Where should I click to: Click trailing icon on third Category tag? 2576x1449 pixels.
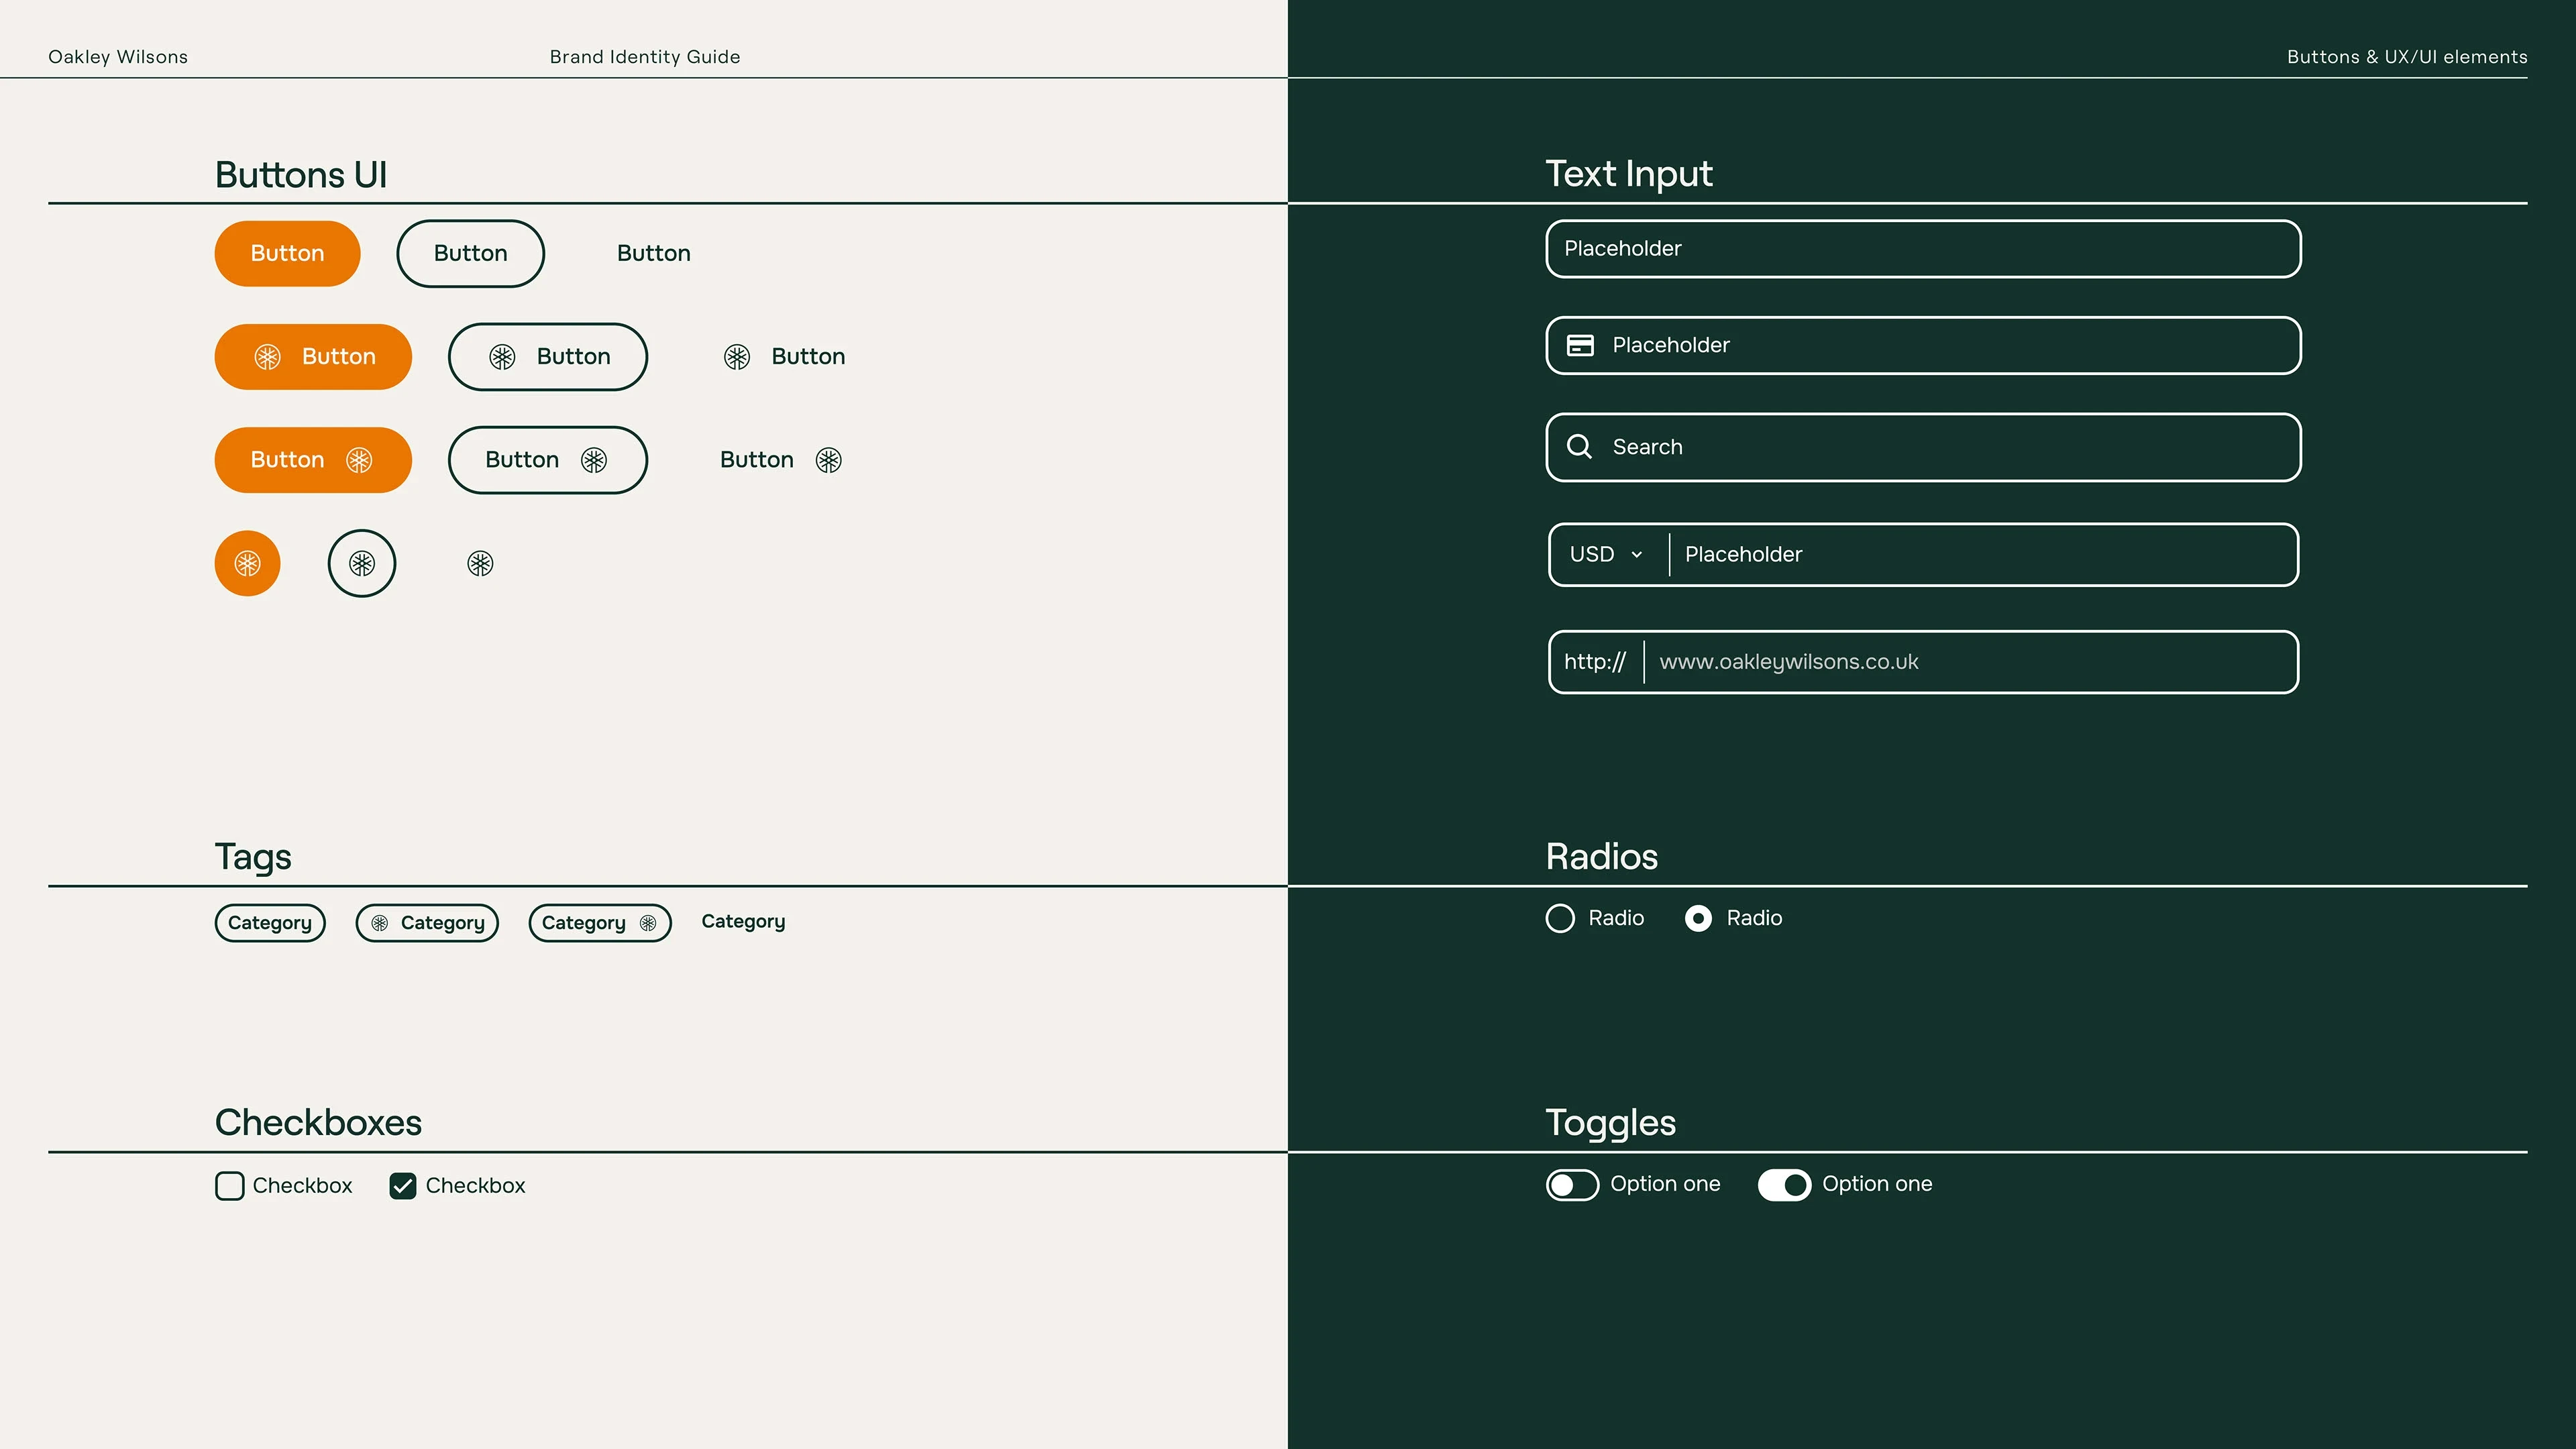648,923
